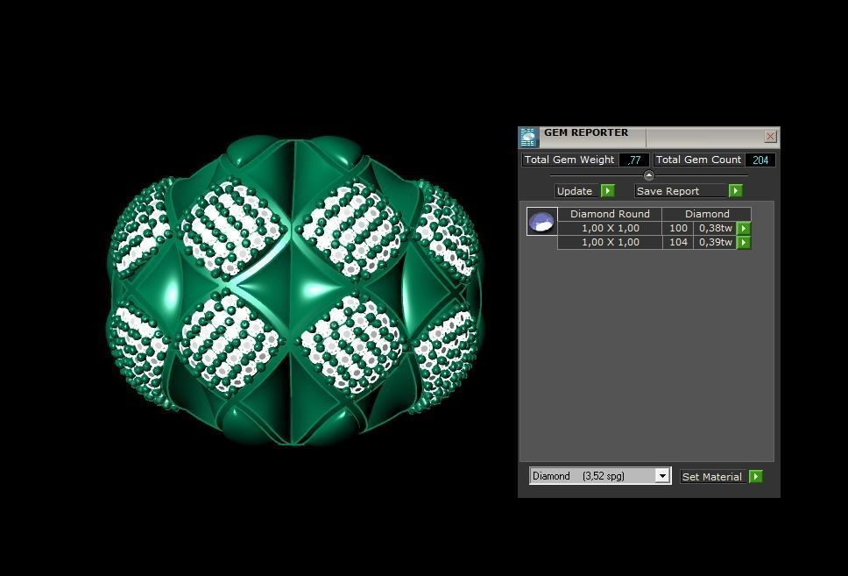
Task: Click the green arrow next to Update
Action: [x=607, y=190]
